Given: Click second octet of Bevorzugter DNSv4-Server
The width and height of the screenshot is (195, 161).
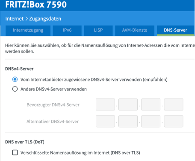Looking at the screenshot, I should [x=128, y=104].
